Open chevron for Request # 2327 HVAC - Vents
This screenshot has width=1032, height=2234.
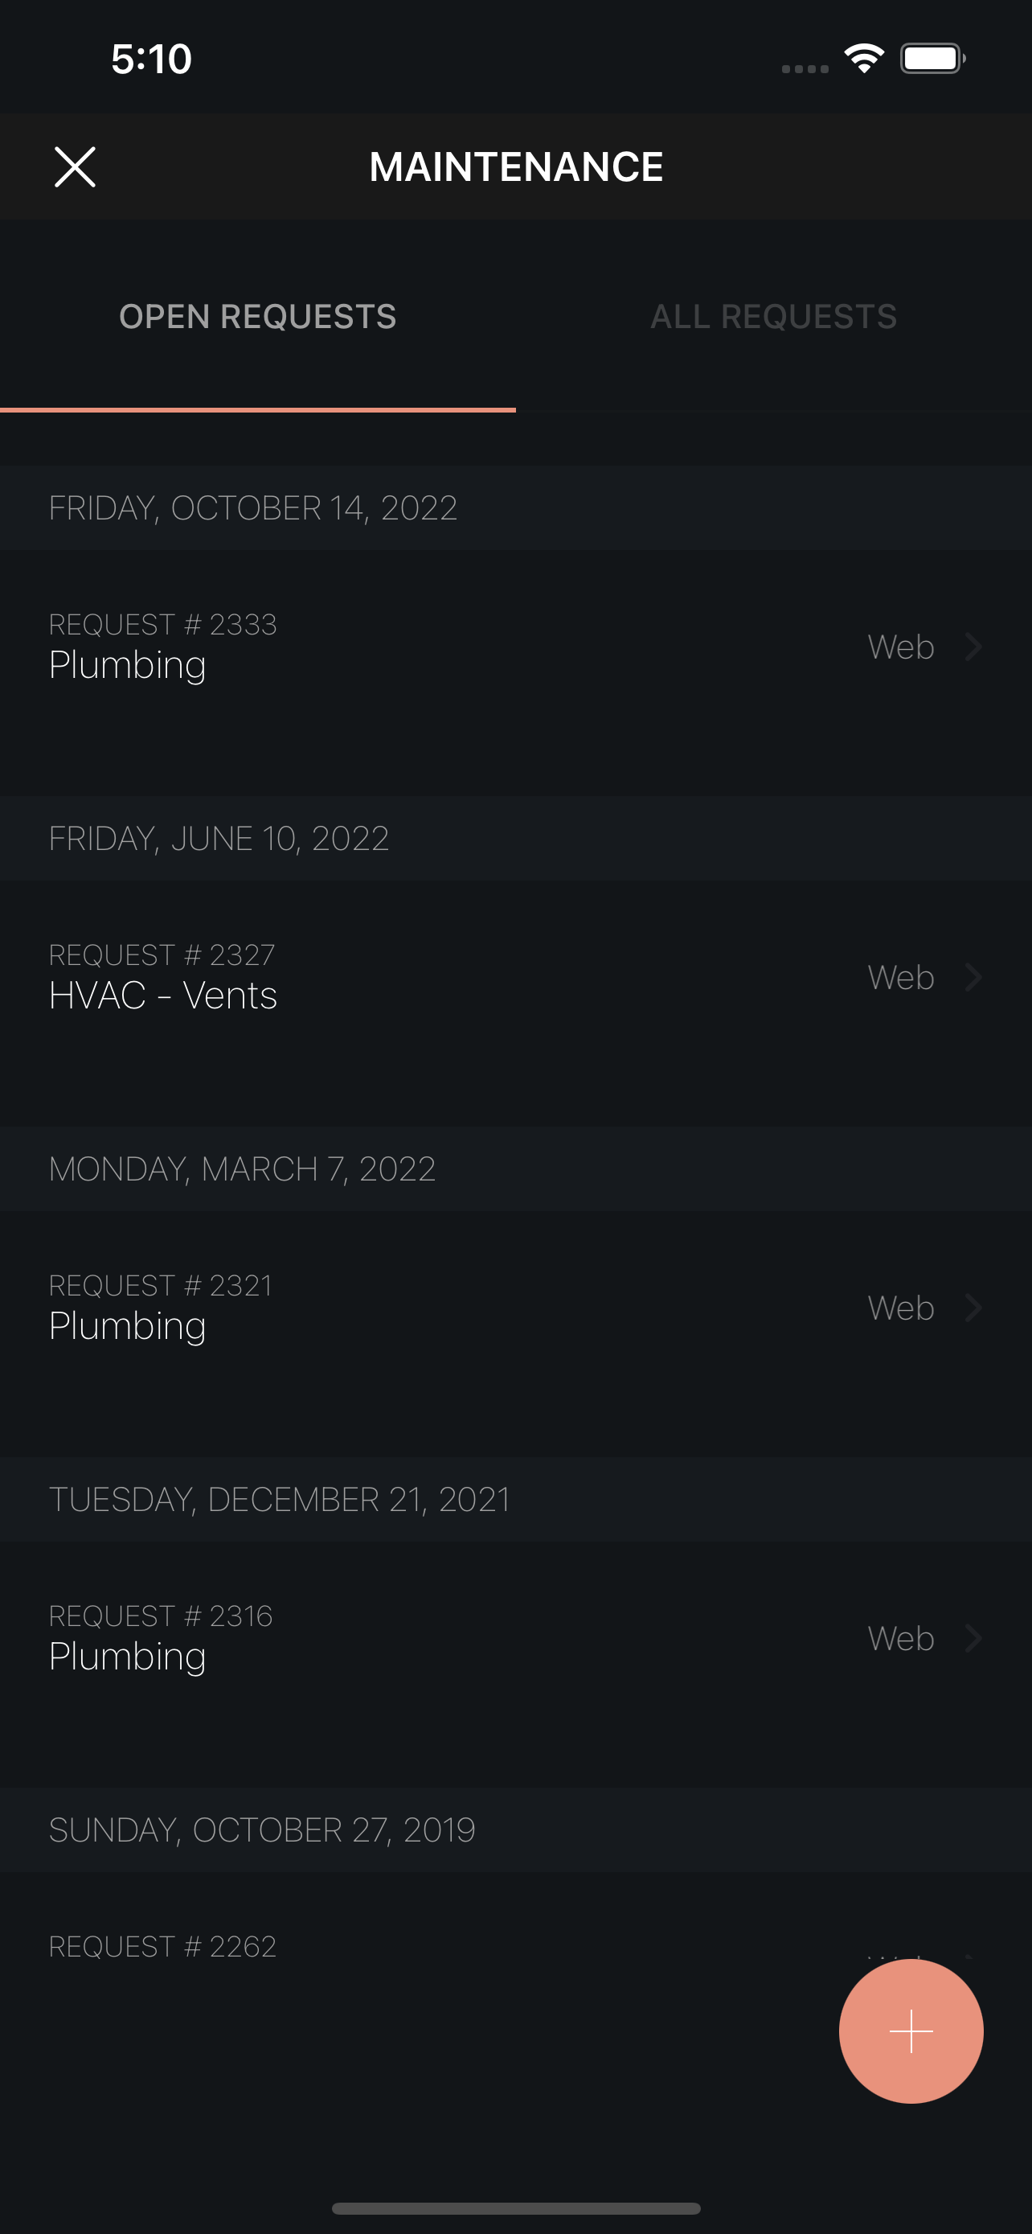point(973,977)
